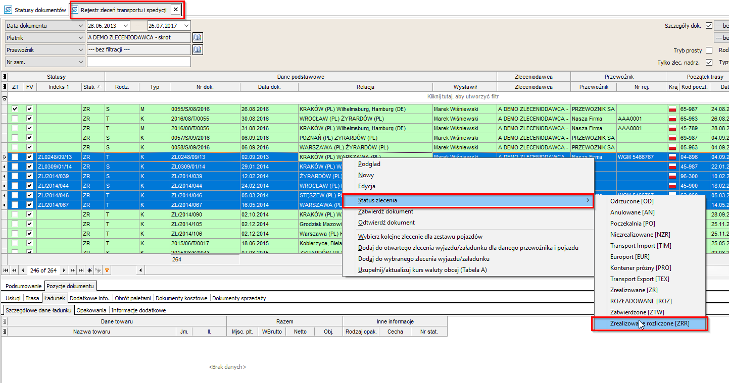Image resolution: width=729 pixels, height=383 pixels.
Task: Switch to the Podsumowanie tab
Action: [x=24, y=286]
